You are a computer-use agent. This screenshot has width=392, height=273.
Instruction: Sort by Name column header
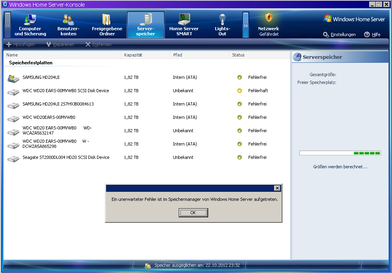[x=62, y=55]
